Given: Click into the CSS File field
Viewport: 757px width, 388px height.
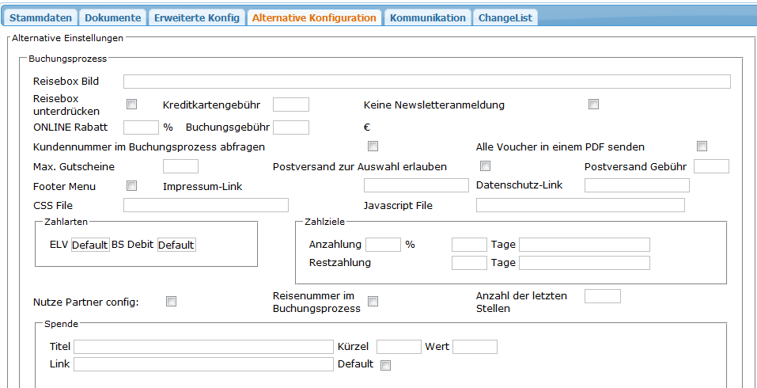Looking at the screenshot, I should point(195,206).
